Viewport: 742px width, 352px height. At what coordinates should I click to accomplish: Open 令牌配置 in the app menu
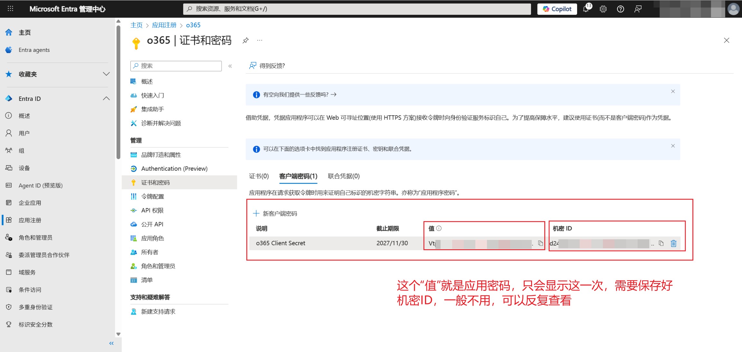[x=152, y=196]
